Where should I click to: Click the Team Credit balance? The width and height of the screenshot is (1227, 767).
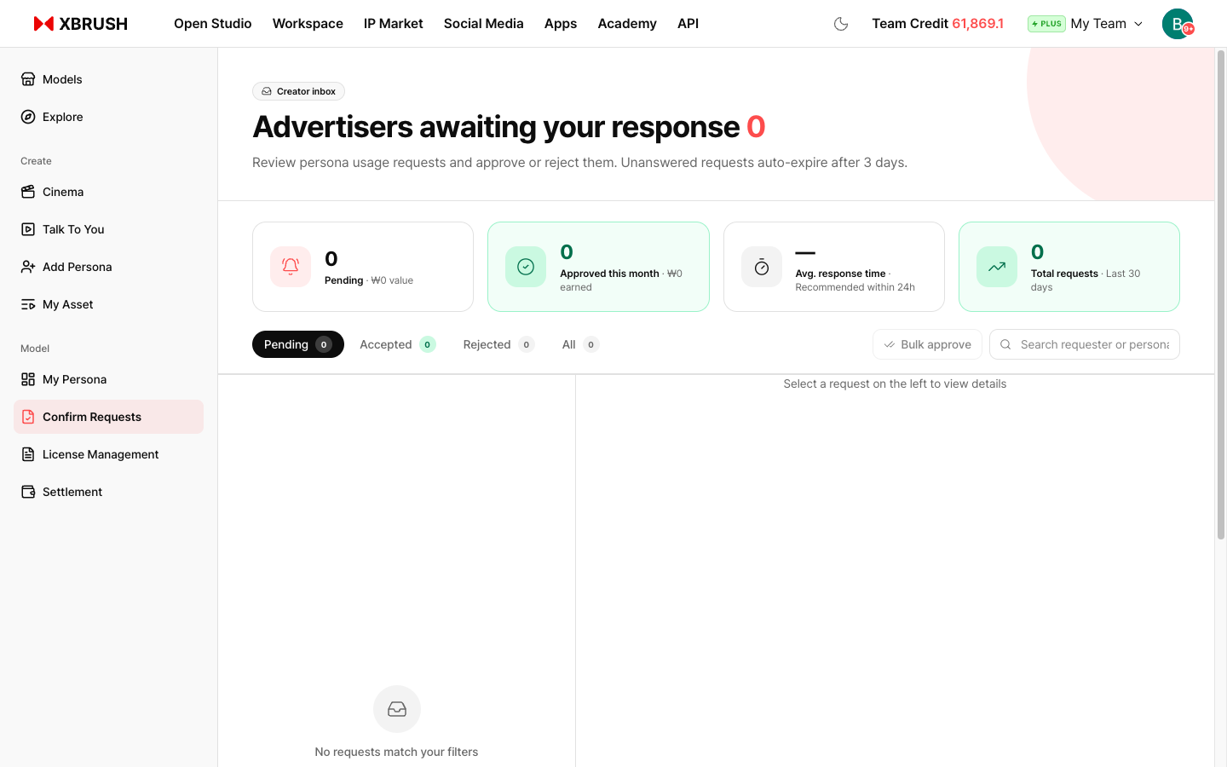click(x=938, y=24)
